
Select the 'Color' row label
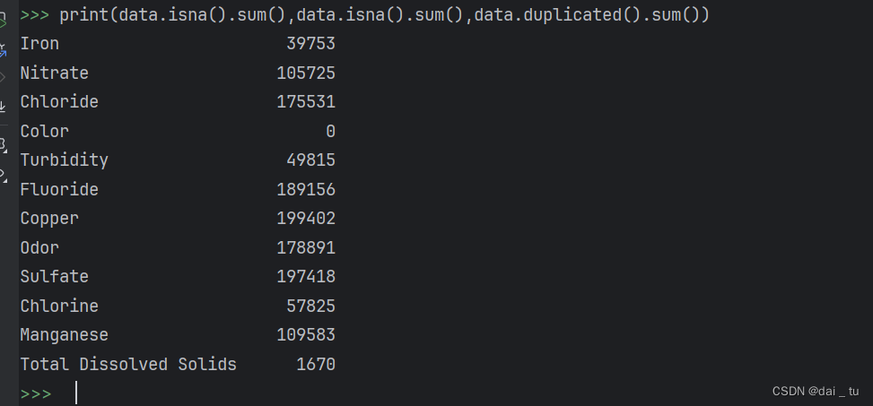[x=45, y=131]
